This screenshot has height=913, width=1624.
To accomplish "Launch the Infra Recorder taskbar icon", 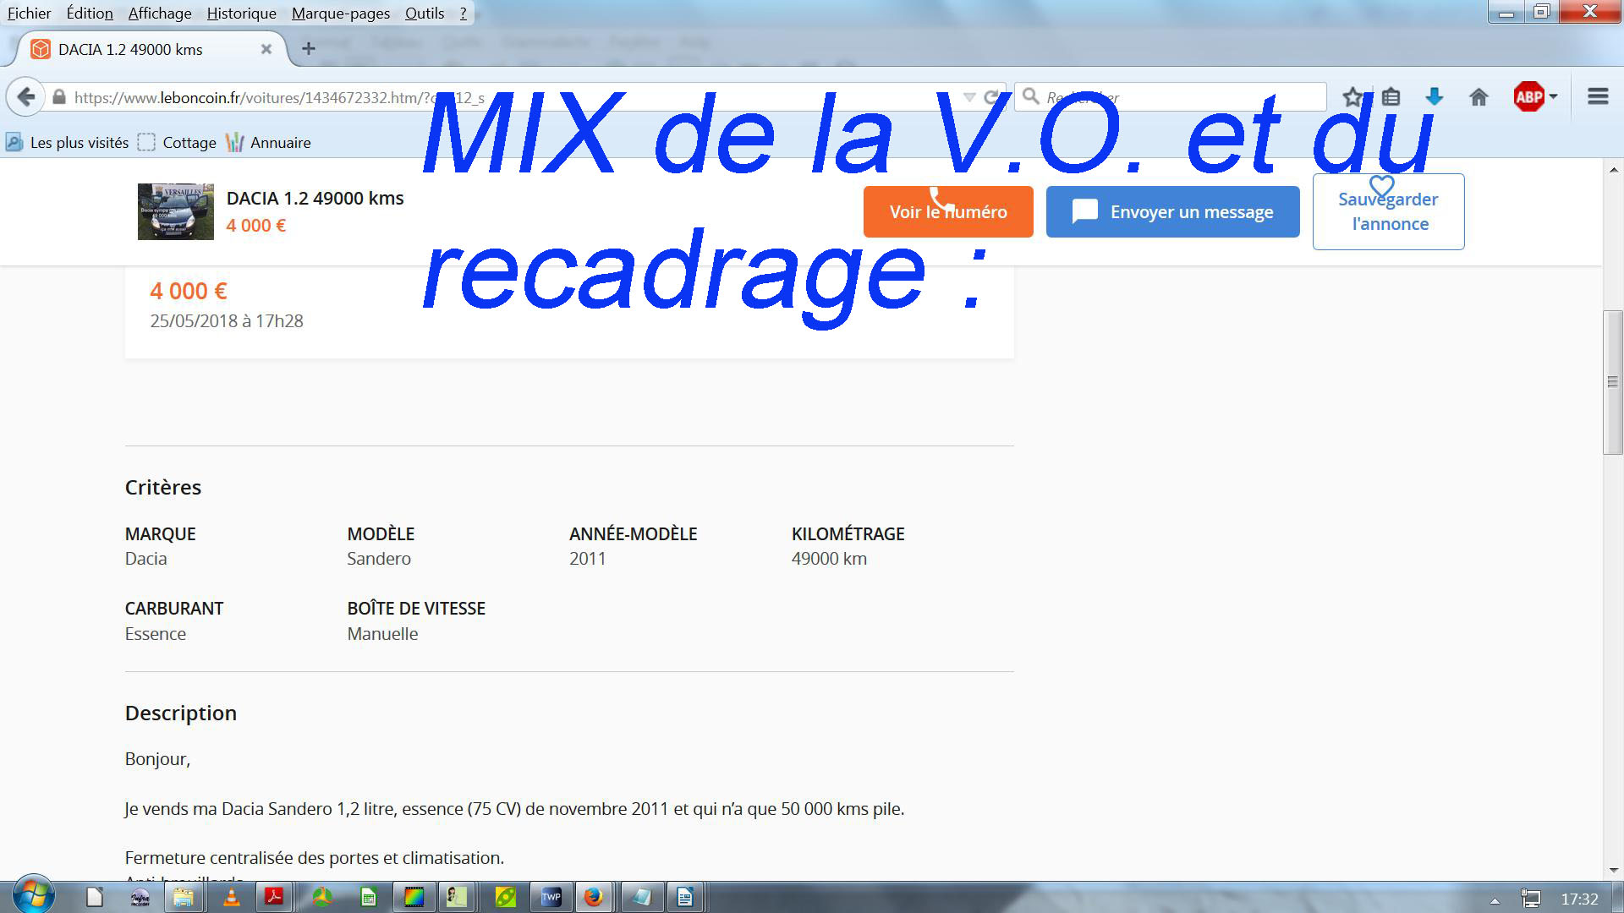I will coord(140,897).
